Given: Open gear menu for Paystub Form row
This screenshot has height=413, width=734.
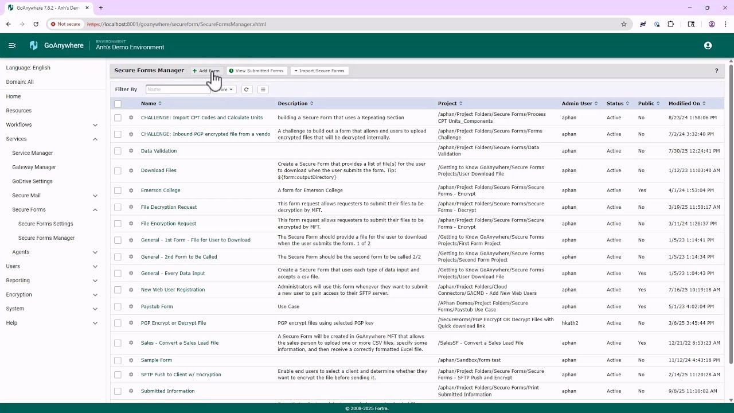Looking at the screenshot, I should 131,307.
